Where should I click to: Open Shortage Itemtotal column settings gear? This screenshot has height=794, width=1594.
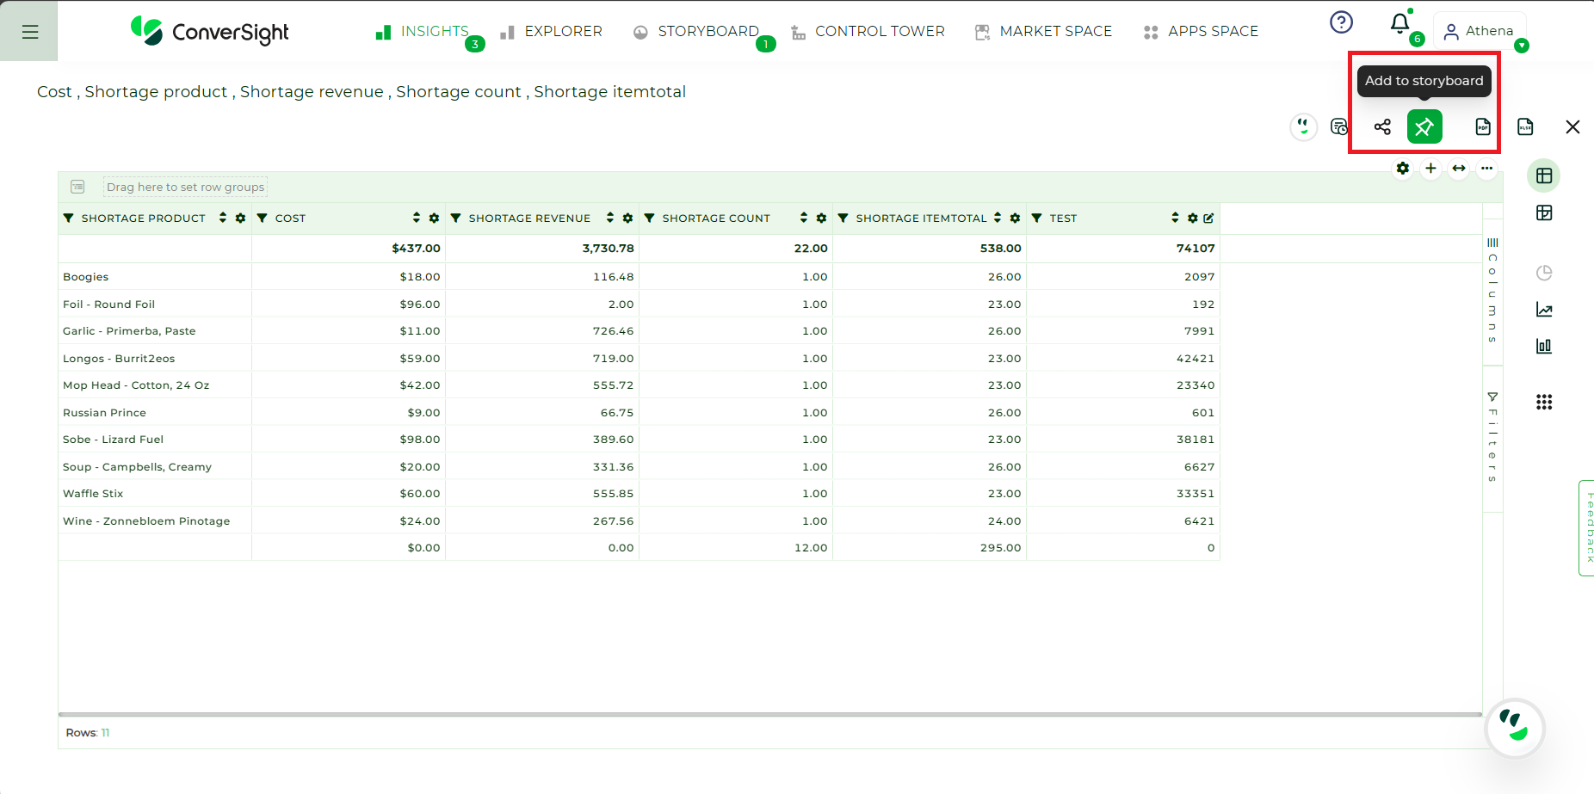pyautogui.click(x=1015, y=219)
